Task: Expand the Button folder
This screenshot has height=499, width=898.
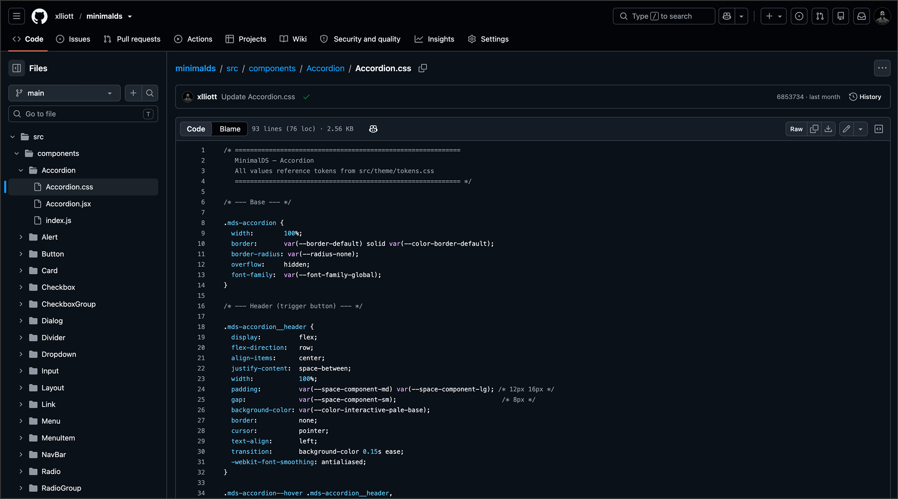Action: click(x=21, y=254)
